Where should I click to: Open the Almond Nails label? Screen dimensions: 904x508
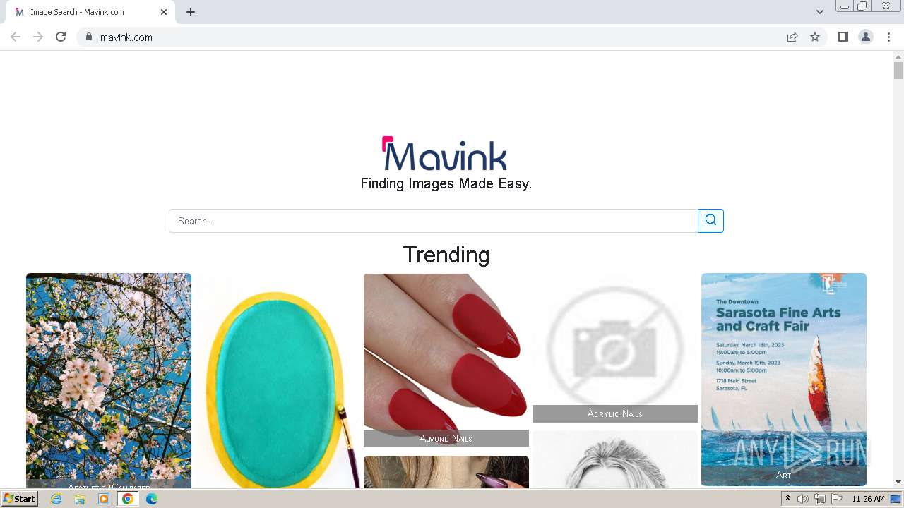click(446, 438)
